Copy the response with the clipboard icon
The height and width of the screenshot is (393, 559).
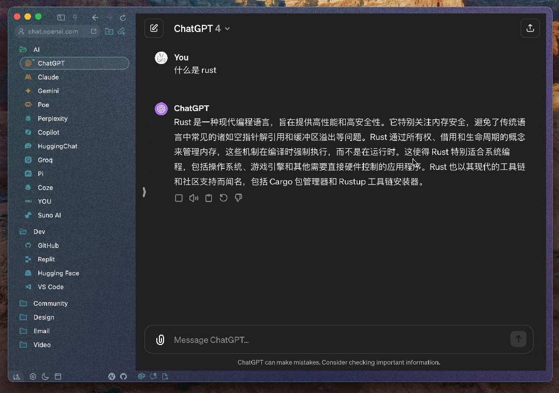click(x=209, y=198)
